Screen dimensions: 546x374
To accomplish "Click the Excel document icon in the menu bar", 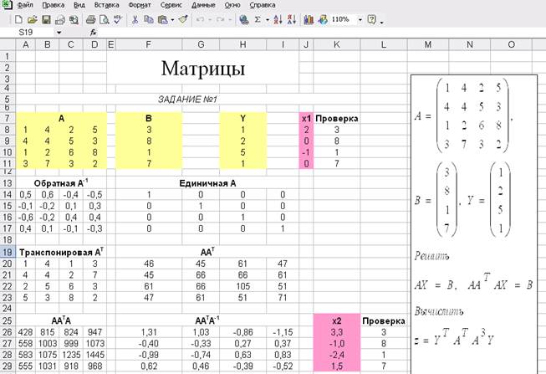I will pyautogui.click(x=7, y=4).
